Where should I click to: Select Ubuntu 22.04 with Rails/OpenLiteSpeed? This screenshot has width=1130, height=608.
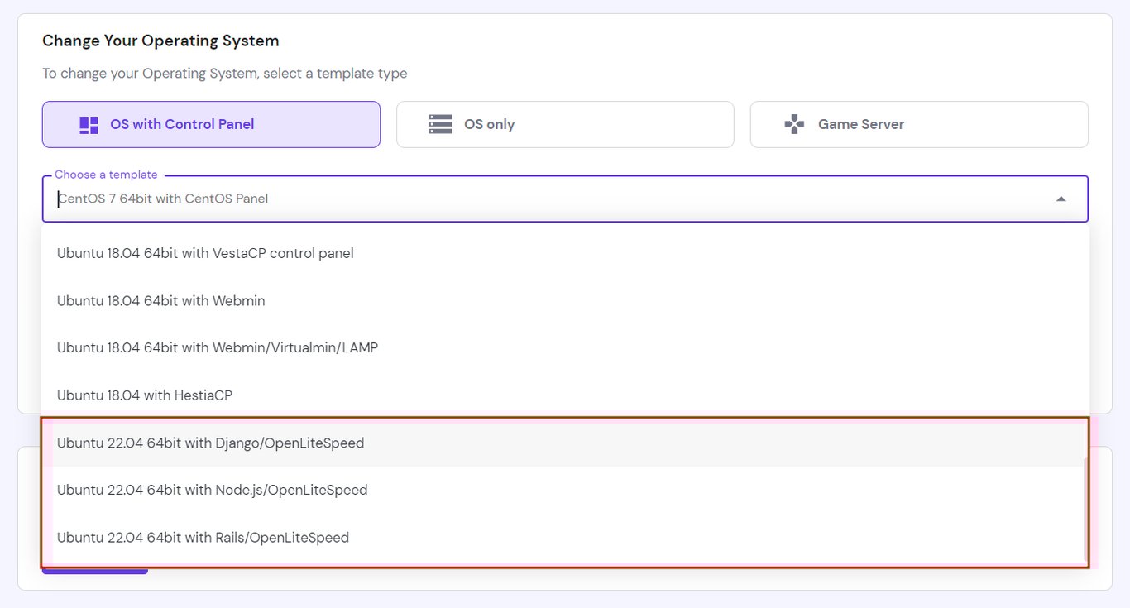pyautogui.click(x=203, y=537)
